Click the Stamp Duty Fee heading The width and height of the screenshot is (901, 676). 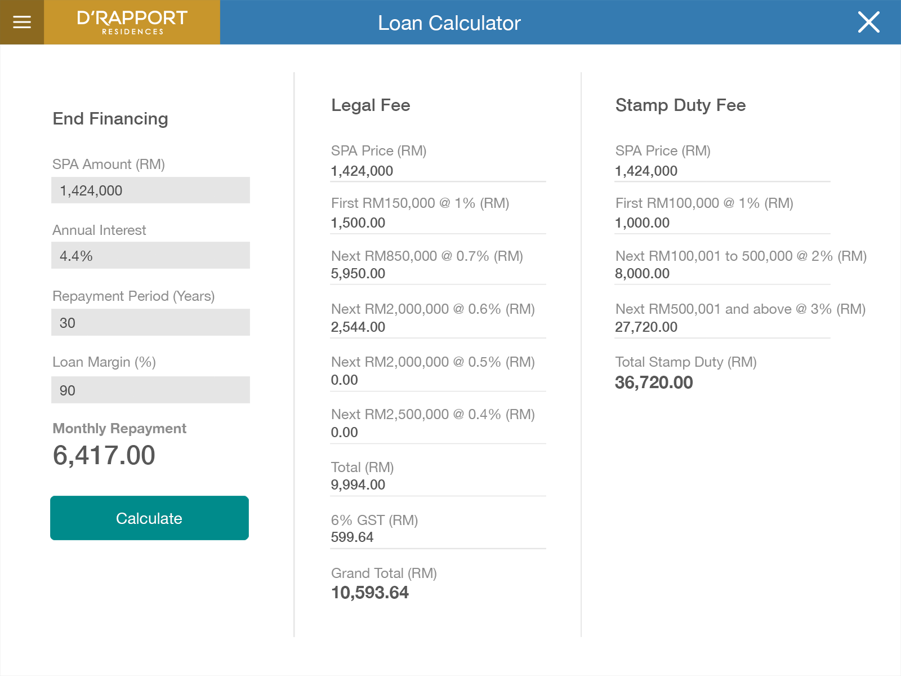tap(680, 105)
